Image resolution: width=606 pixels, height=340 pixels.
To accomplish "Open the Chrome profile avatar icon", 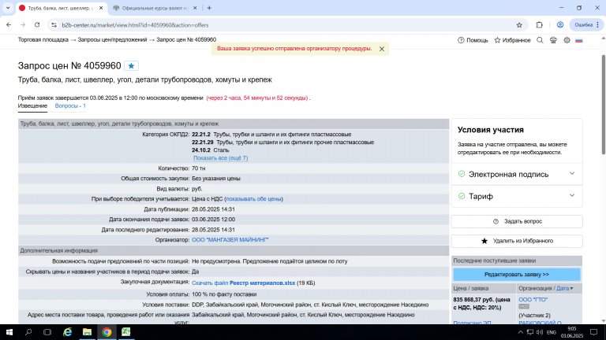I will tap(560, 25).
